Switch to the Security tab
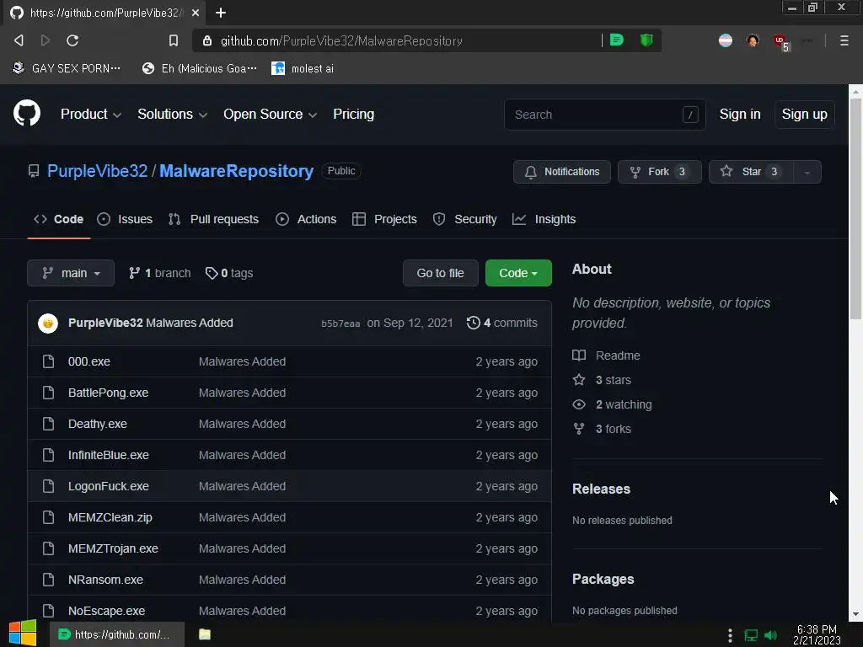The width and height of the screenshot is (863, 647). 464,219
